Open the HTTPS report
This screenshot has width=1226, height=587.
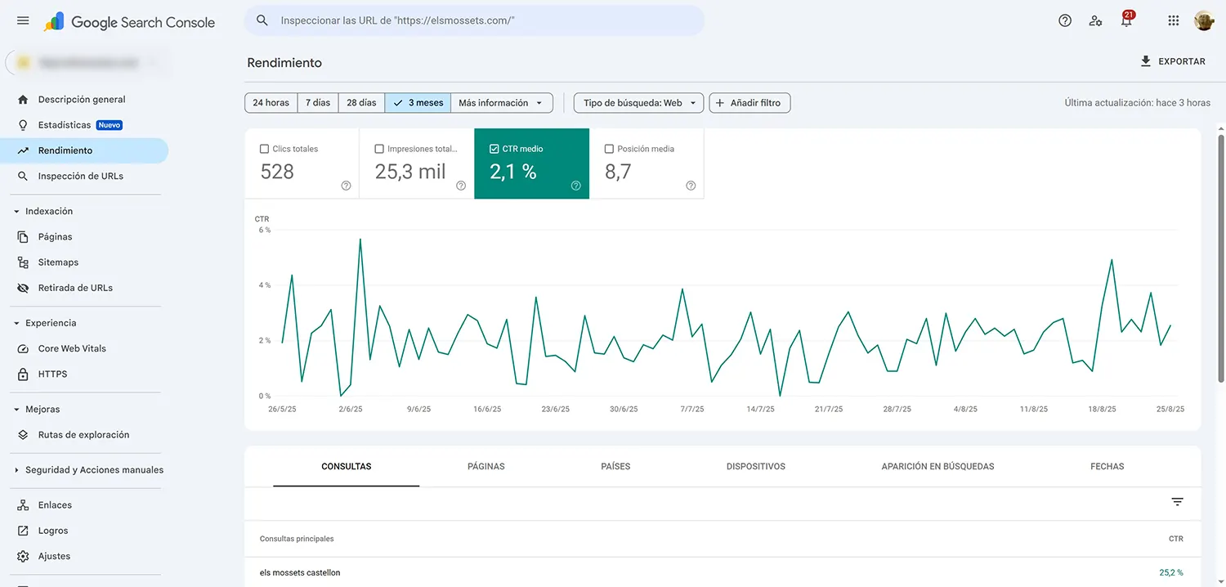(51, 374)
